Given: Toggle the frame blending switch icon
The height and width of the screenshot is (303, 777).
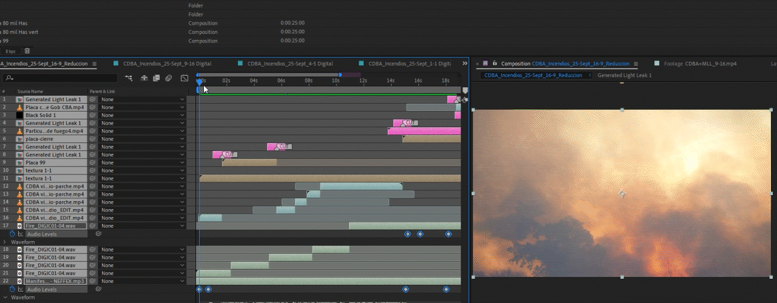Looking at the screenshot, I should tap(156, 78).
